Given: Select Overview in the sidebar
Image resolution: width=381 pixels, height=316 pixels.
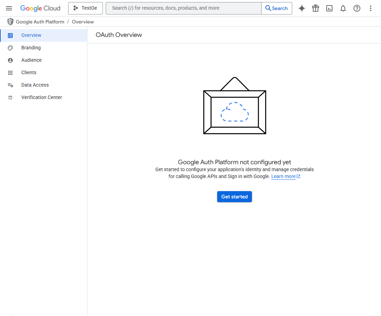Looking at the screenshot, I should point(44,35).
